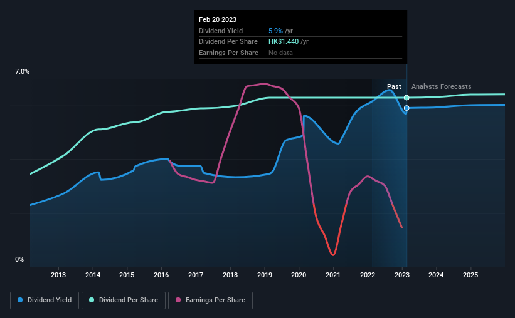Viewport: 515px width, 318px height.
Task: Click the 2023 x-axis label
Action: pyautogui.click(x=401, y=275)
